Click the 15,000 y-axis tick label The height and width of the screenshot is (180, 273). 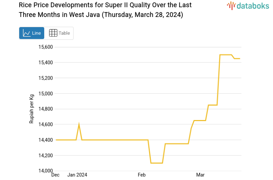coord(46,94)
